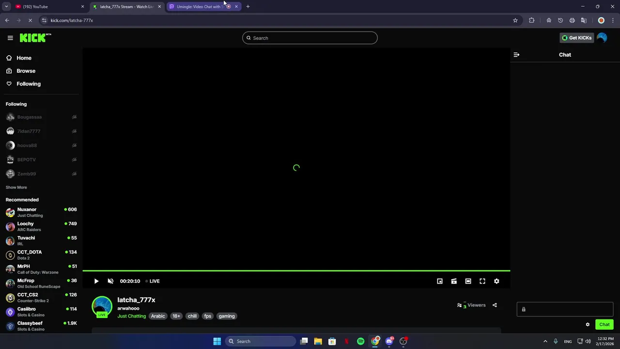Select the Arabic tag
620x349 pixels.
coord(158,316)
